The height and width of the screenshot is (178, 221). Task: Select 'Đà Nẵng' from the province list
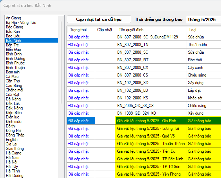tap(13, 99)
